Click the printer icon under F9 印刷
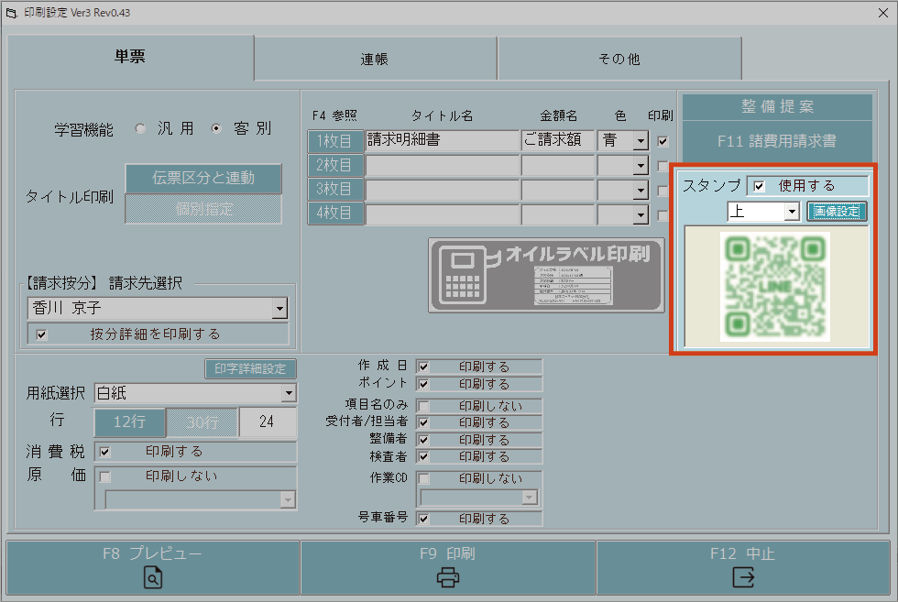 448,577
